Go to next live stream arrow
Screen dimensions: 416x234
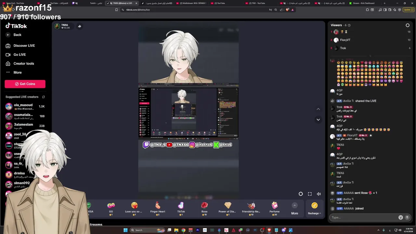coord(318,120)
